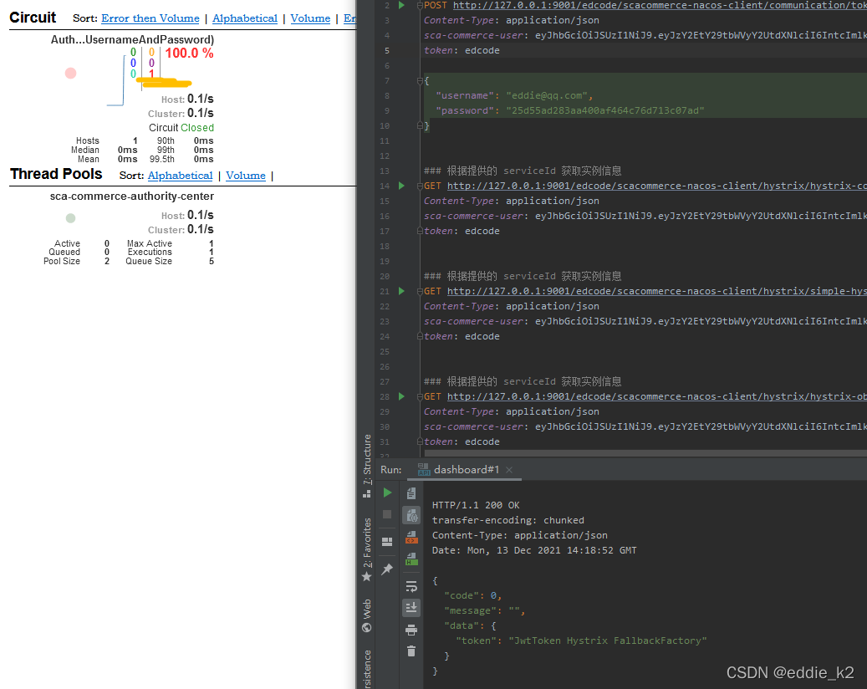This screenshot has height=689, width=867.
Task: Click Content-Type header on line 3
Action: [x=512, y=20]
